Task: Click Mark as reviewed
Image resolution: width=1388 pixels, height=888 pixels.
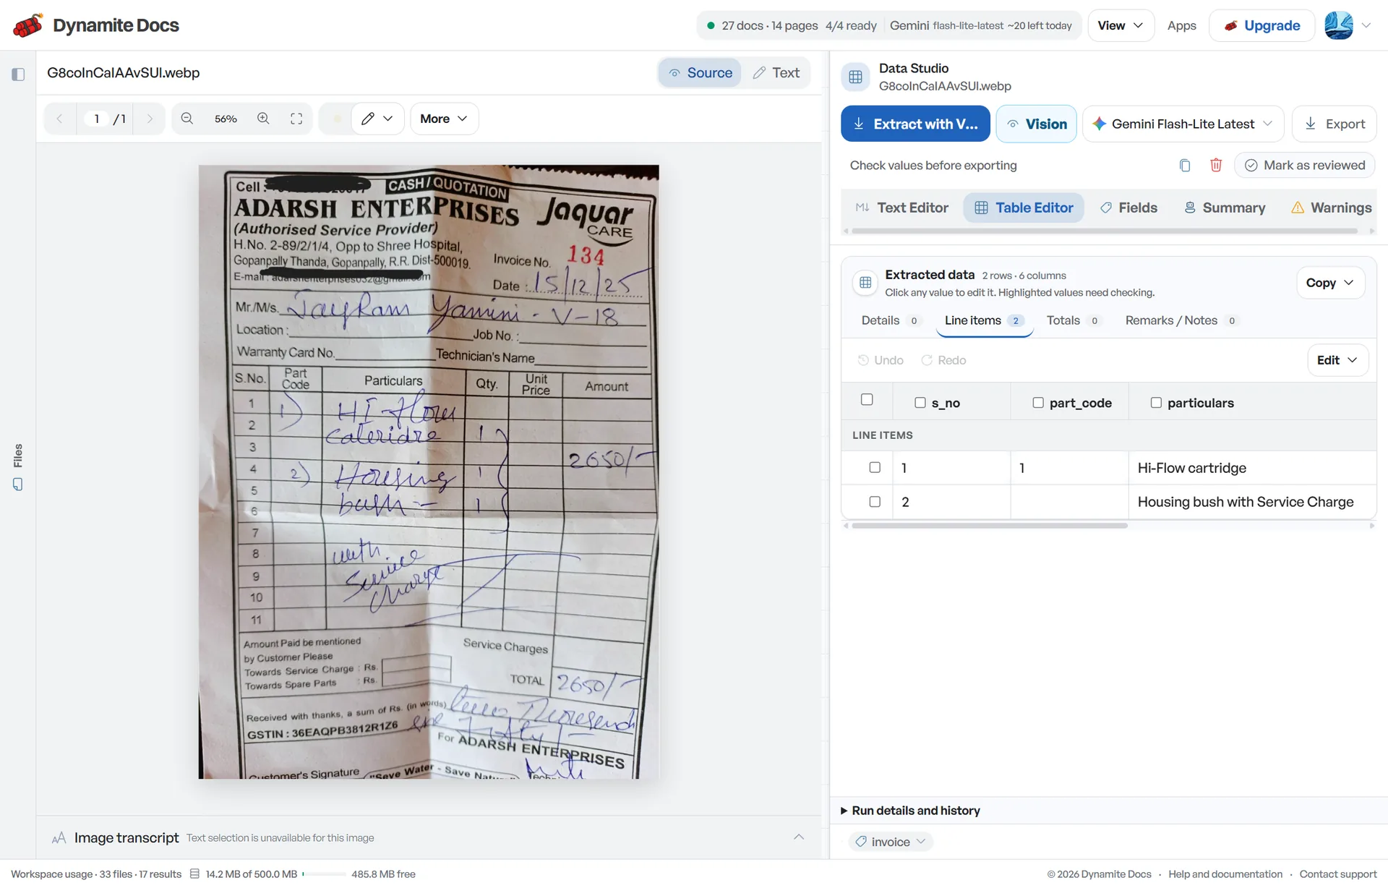Action: (1304, 166)
